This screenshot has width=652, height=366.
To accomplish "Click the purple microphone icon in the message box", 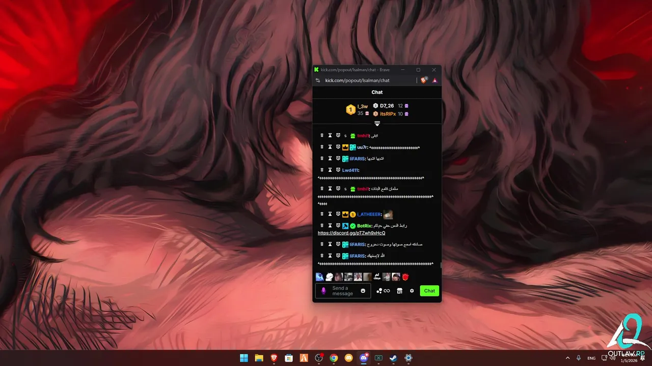I will 323,291.
